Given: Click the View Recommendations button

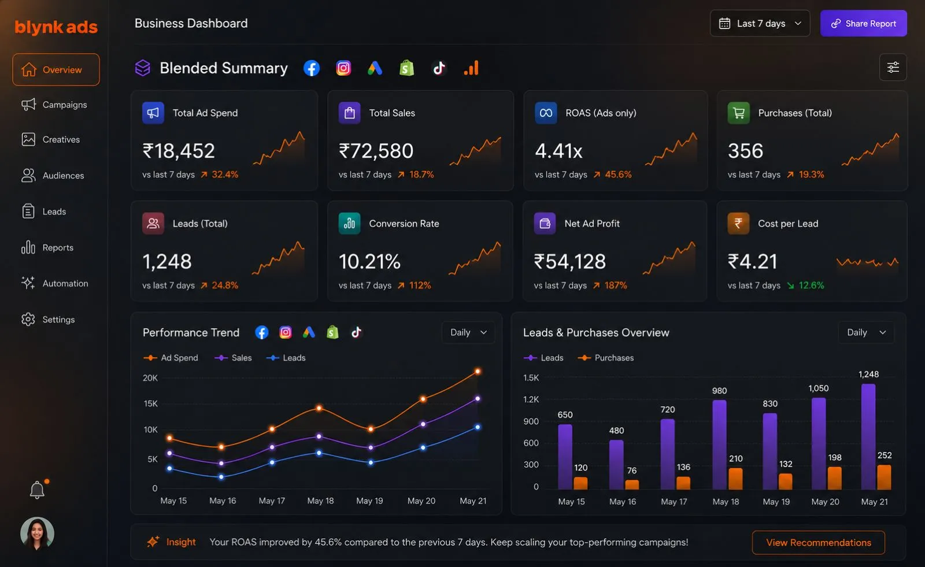Looking at the screenshot, I should [818, 543].
